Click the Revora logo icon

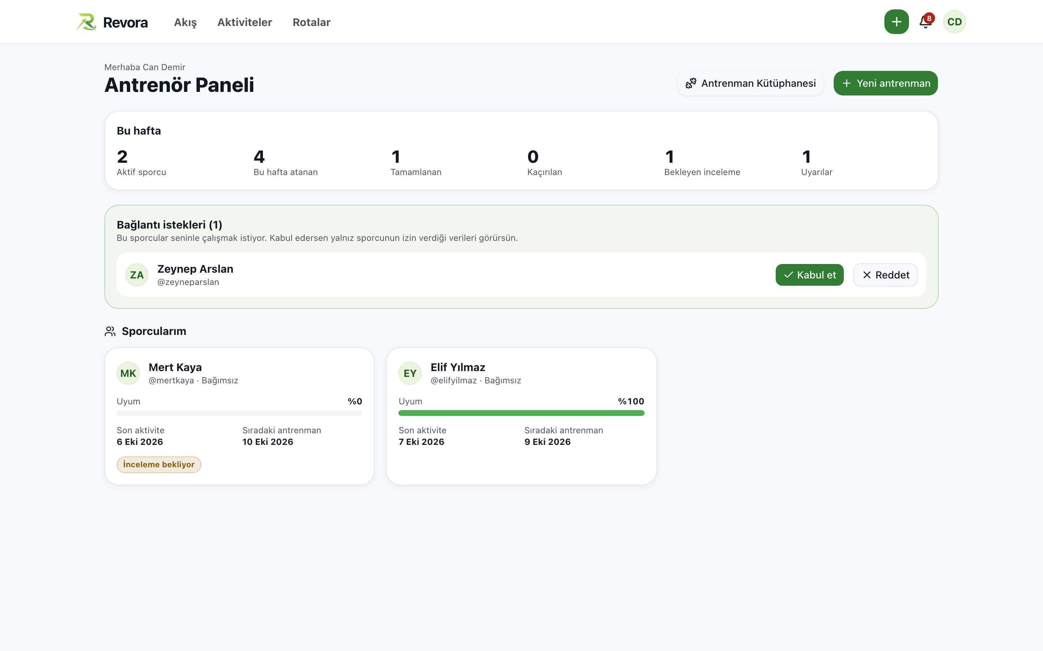pyautogui.click(x=86, y=22)
